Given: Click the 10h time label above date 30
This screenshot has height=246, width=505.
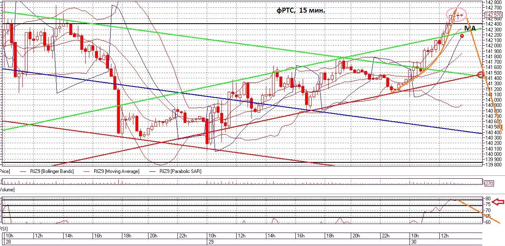Looking at the screenshot, I should 414,236.
